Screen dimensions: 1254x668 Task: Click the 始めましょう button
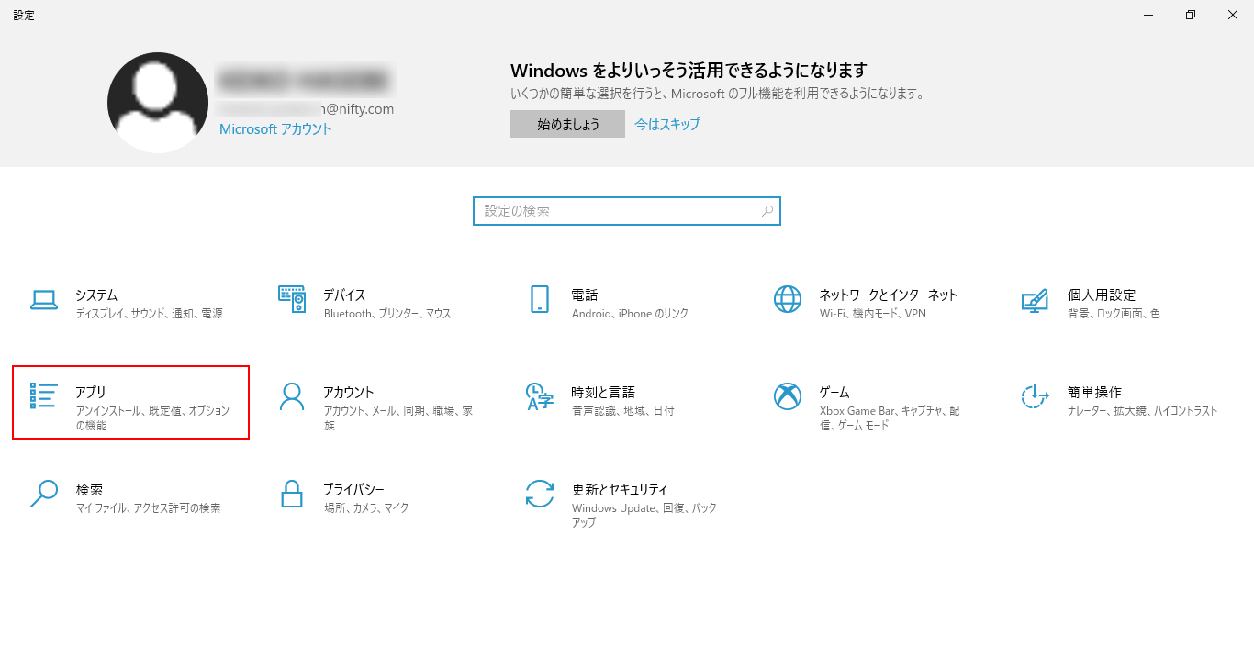coord(567,124)
